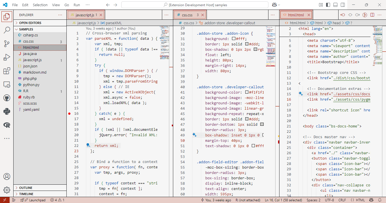Open the Copilot chat icon
386x203 pixels.
coord(274,5)
